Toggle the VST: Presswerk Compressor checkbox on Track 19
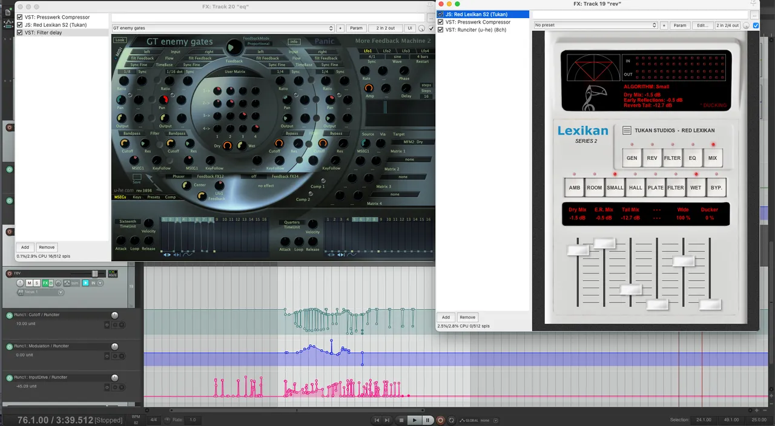Screen dimensions: 775x426 [440, 22]
